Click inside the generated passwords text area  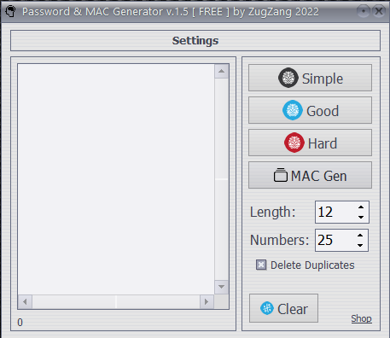pos(116,179)
